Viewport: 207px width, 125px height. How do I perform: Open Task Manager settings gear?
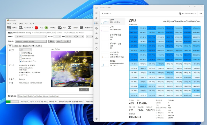point(97,119)
